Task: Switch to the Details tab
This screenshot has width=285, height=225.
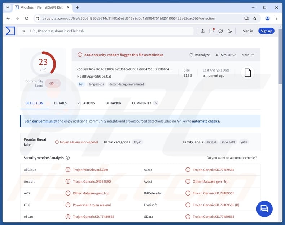Action: click(x=60, y=103)
